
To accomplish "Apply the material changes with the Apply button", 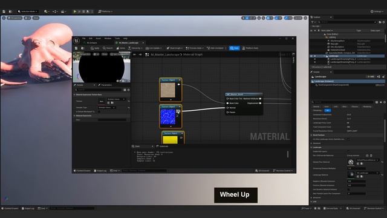I will click(95, 48).
